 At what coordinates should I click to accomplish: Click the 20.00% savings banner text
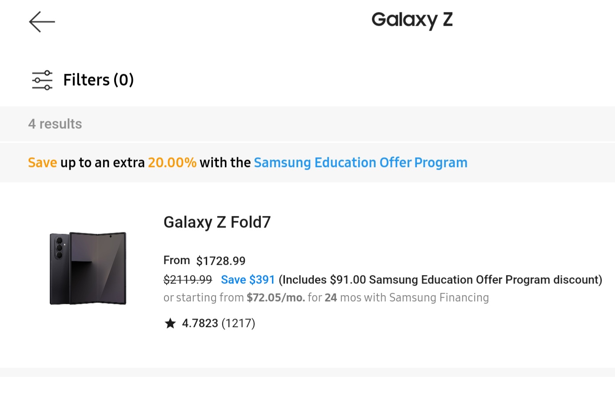[x=172, y=162]
